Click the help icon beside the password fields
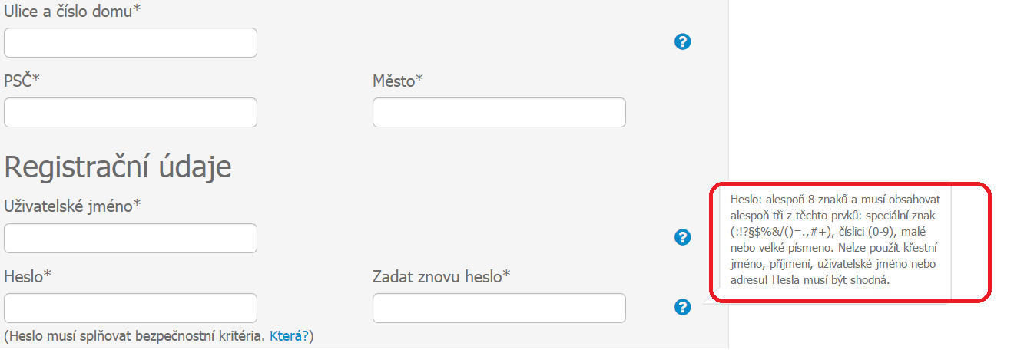The height and width of the screenshot is (353, 1014). (682, 307)
